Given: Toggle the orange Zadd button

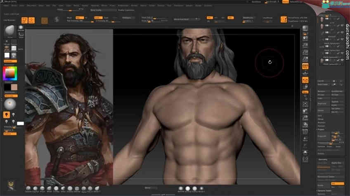Looking at the screenshot, I should (x=98, y=18).
